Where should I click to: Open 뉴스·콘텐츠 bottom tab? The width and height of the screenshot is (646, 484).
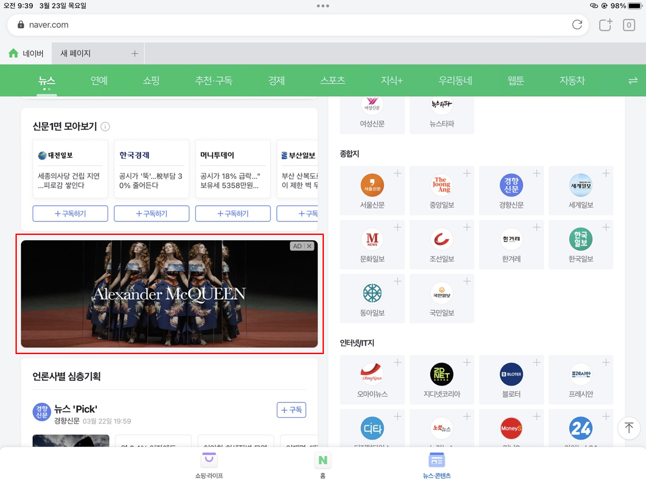[x=437, y=466]
